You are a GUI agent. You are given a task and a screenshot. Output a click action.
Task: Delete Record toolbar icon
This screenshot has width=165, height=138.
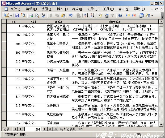[x=134, y=15]
